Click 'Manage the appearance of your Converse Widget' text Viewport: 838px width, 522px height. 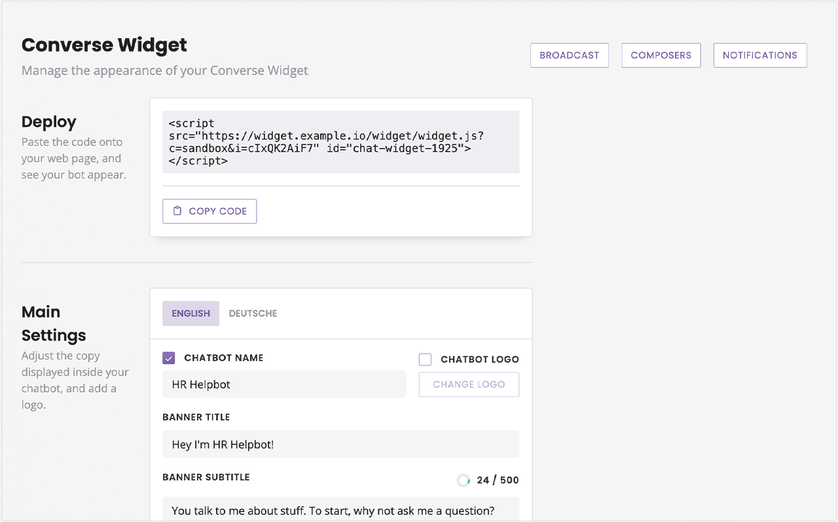[x=165, y=70]
